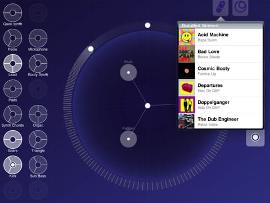Select the Triangle instrument disc

[38, 139]
